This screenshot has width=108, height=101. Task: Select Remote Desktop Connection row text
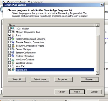(30, 42)
